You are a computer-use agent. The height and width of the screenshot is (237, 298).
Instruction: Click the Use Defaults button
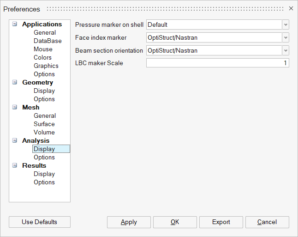click(40, 222)
